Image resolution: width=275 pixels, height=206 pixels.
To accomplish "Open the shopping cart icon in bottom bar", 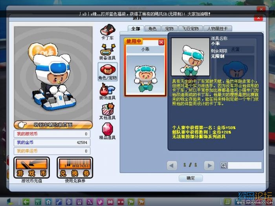I will click(38, 202).
